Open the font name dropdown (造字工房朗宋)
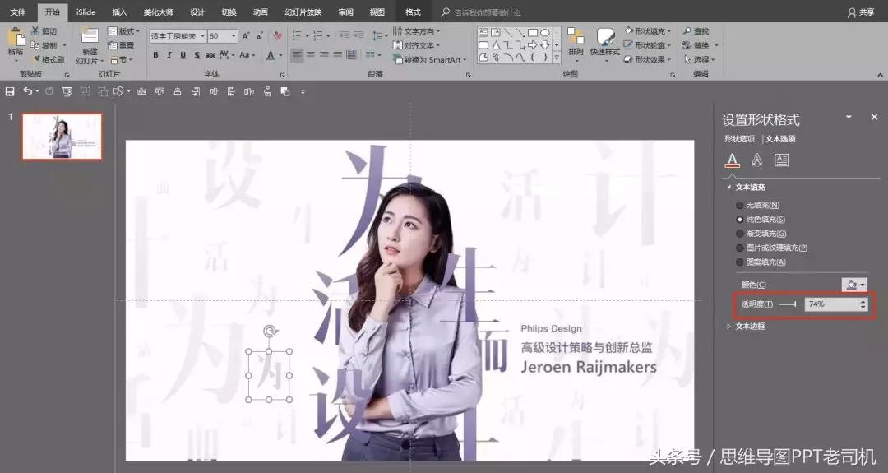The width and height of the screenshot is (888, 473). click(202, 36)
